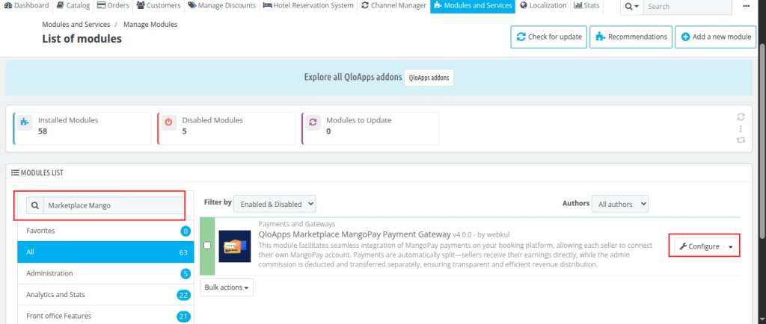Click Modules to Update refresh icon
The height and width of the screenshot is (324, 766).
(312, 122)
